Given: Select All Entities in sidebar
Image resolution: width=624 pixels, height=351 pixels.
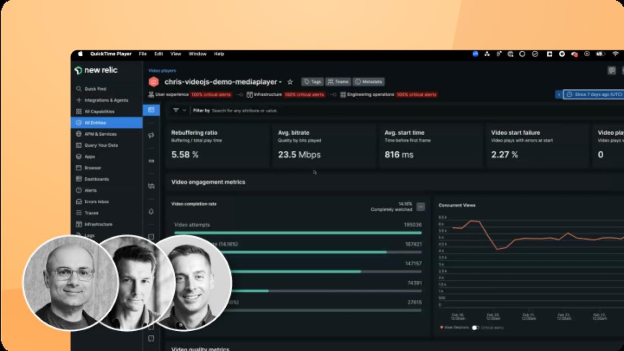Looking at the screenshot, I should coord(107,123).
